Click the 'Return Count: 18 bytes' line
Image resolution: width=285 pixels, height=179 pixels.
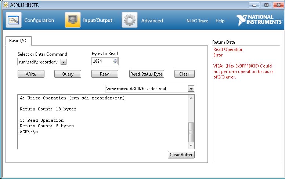point(48,109)
